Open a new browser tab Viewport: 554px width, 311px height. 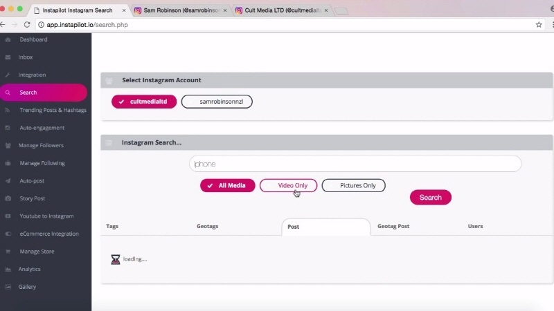[341, 11]
